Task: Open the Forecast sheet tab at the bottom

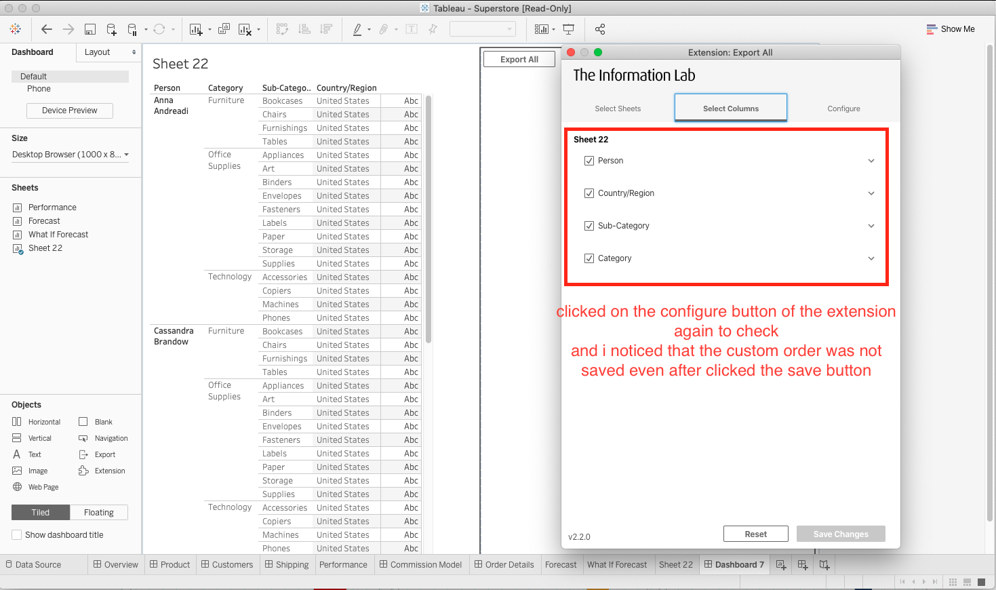Action: pyautogui.click(x=561, y=564)
